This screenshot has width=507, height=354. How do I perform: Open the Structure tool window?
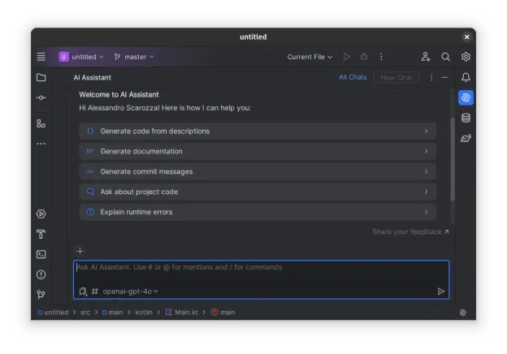point(41,123)
